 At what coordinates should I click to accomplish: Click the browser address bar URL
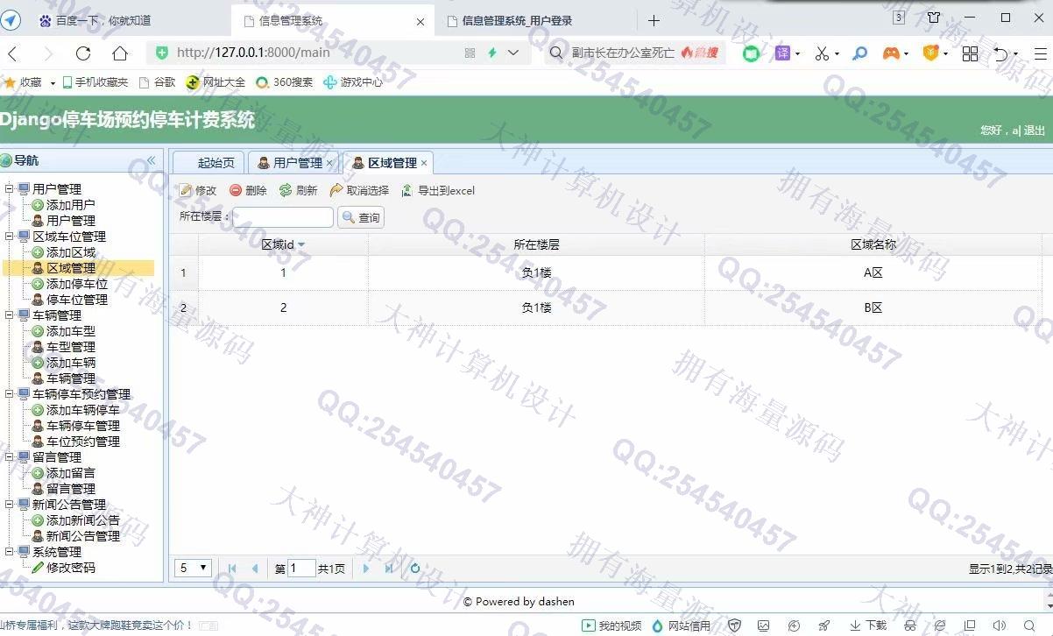(253, 53)
